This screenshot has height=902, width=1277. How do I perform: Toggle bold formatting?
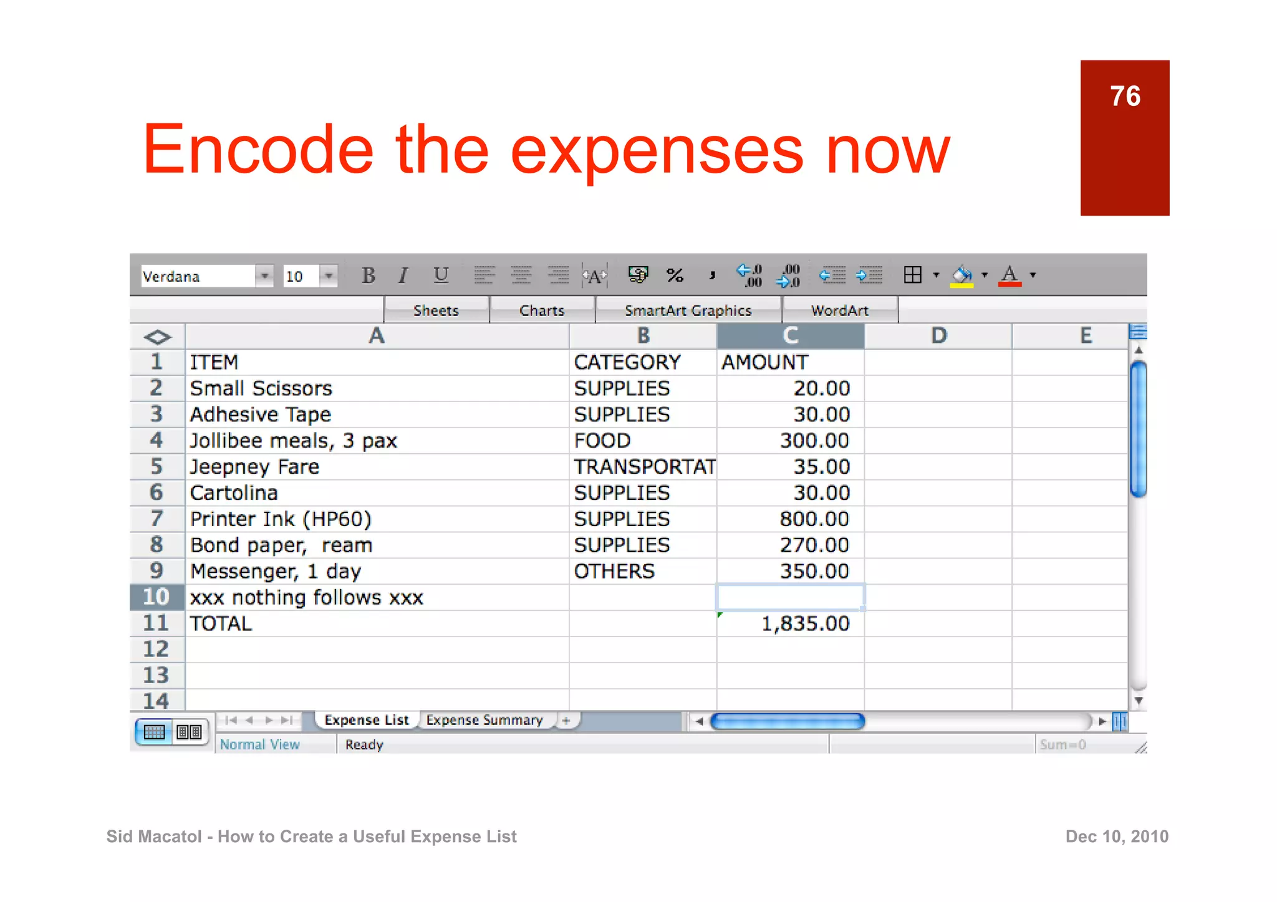tap(369, 275)
